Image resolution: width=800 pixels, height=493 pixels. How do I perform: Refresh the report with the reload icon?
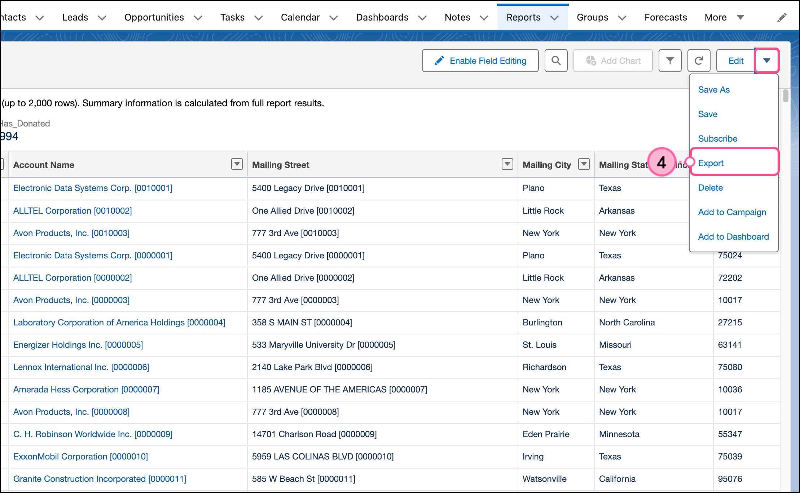point(699,61)
